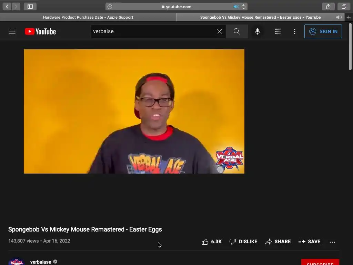Image resolution: width=353 pixels, height=265 pixels.
Task: Switch to Hardware Product Purchase Date tab
Action: [x=88, y=17]
